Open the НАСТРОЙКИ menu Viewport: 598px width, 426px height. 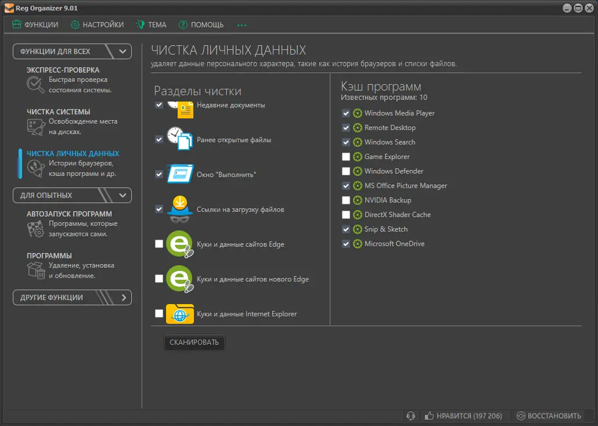pyautogui.click(x=97, y=25)
